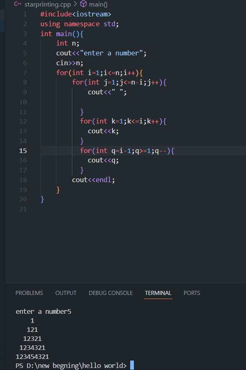Viewport: 246px width, 370px height.
Task: Click line number 21 in the gutter
Action: point(23,209)
